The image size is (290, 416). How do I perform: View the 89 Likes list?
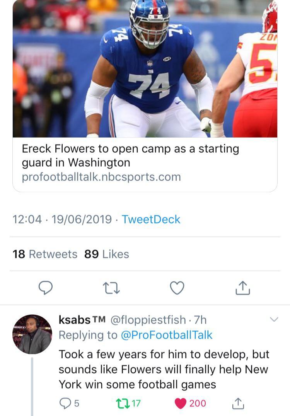[107, 254]
